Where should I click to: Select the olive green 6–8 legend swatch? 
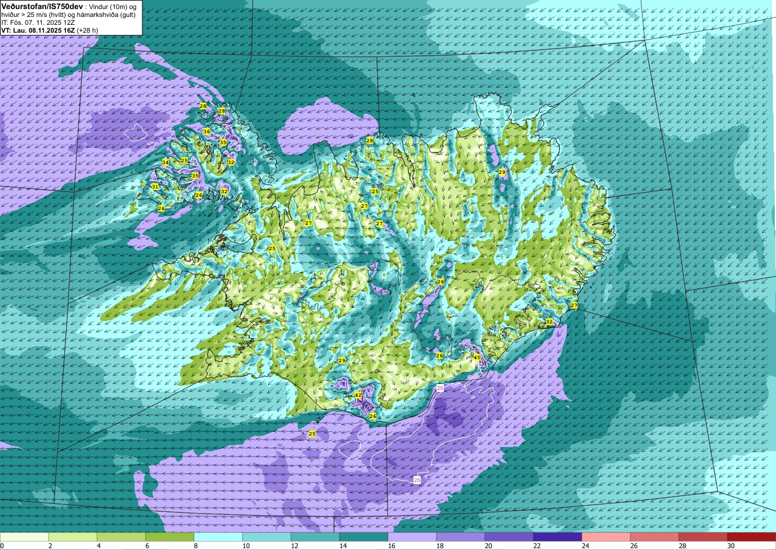click(170, 537)
